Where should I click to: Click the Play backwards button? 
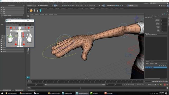point(159,82)
